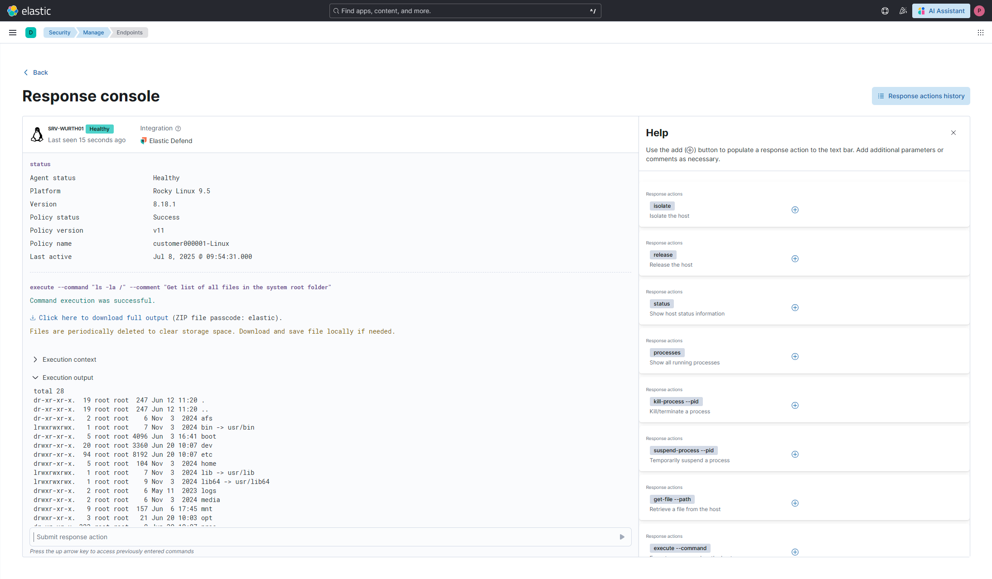The width and height of the screenshot is (992, 579).
Task: Click the submit arrow in the console bar
Action: pyautogui.click(x=621, y=537)
